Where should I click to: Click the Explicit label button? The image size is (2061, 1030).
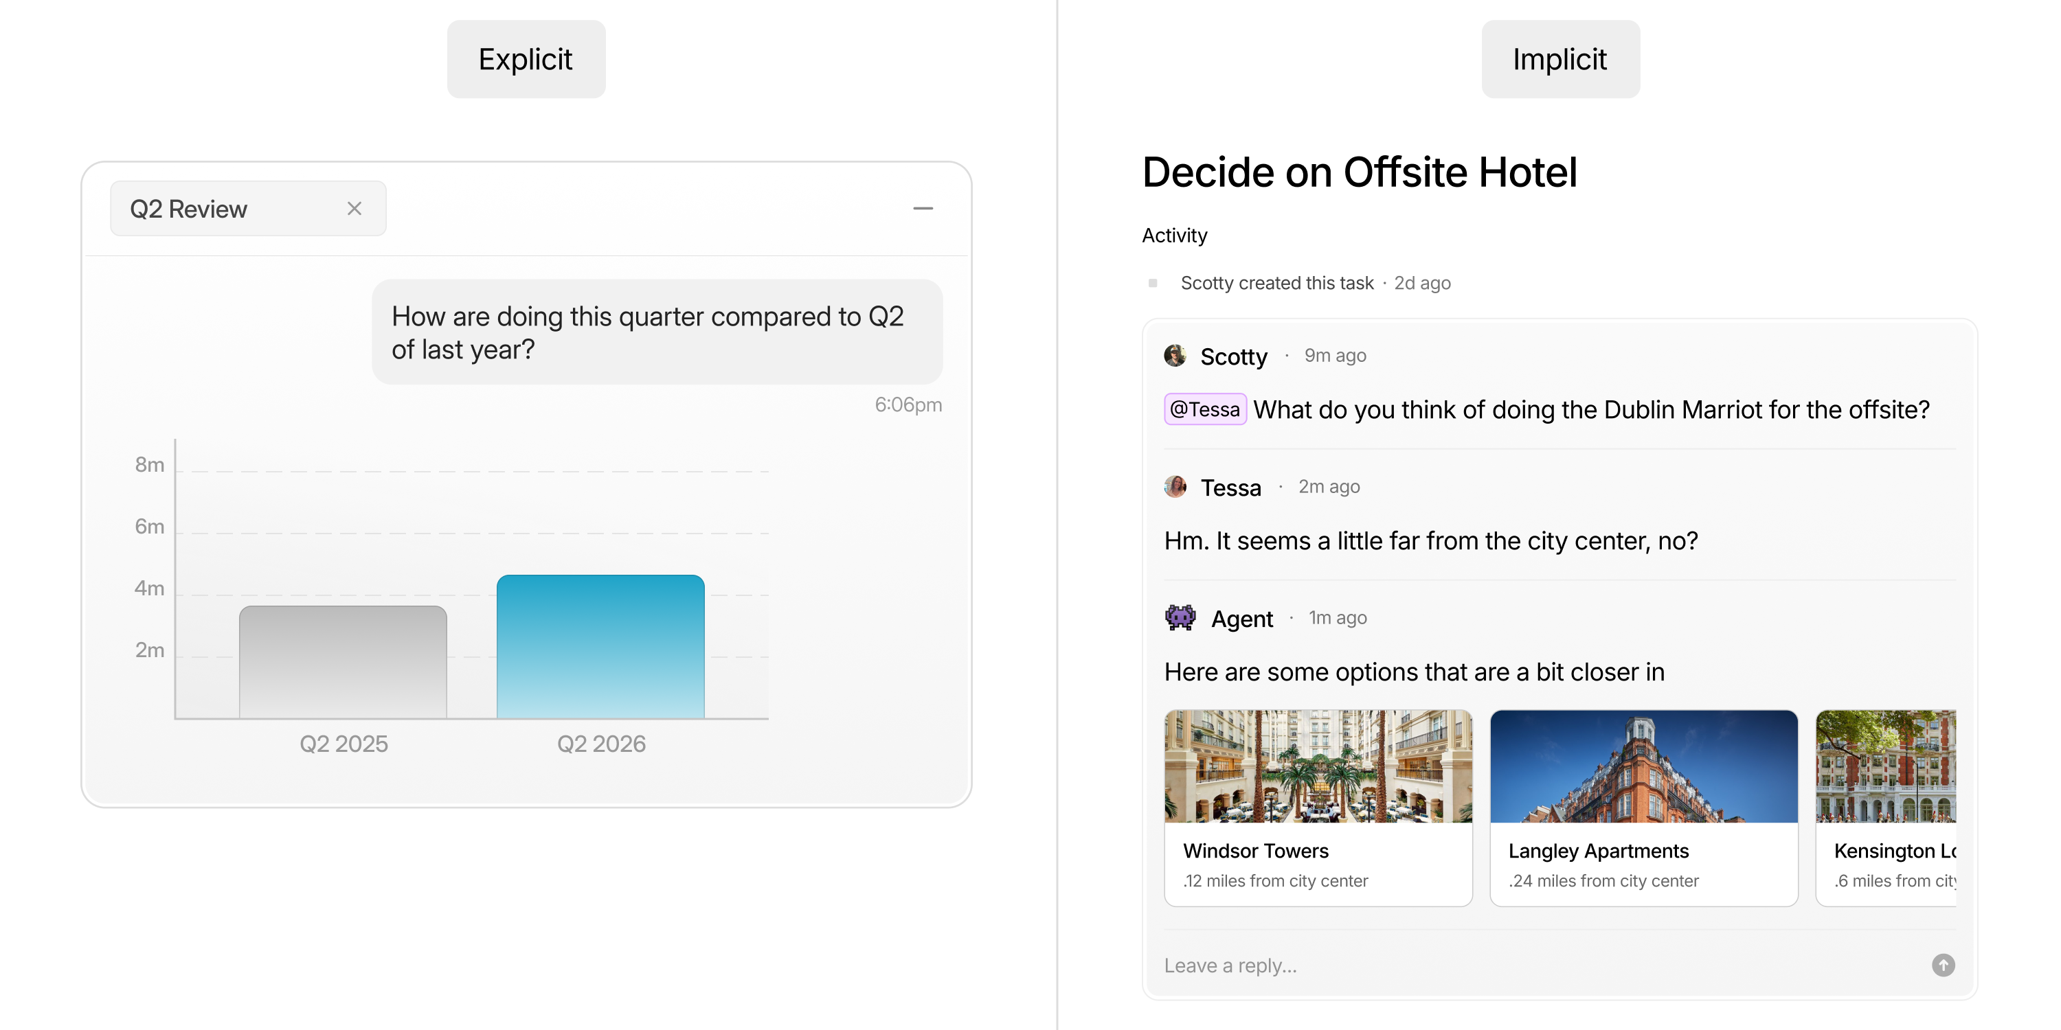click(x=526, y=59)
